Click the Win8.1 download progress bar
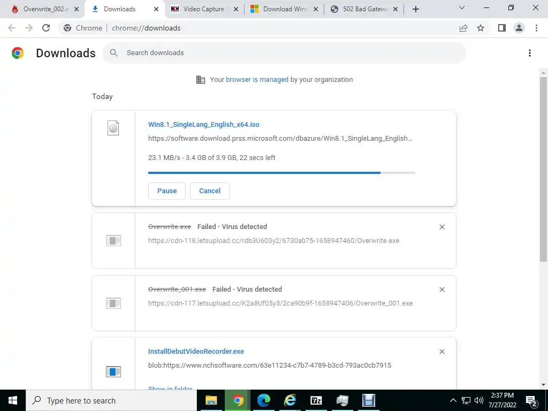This screenshot has height=411, width=548. coord(281,173)
